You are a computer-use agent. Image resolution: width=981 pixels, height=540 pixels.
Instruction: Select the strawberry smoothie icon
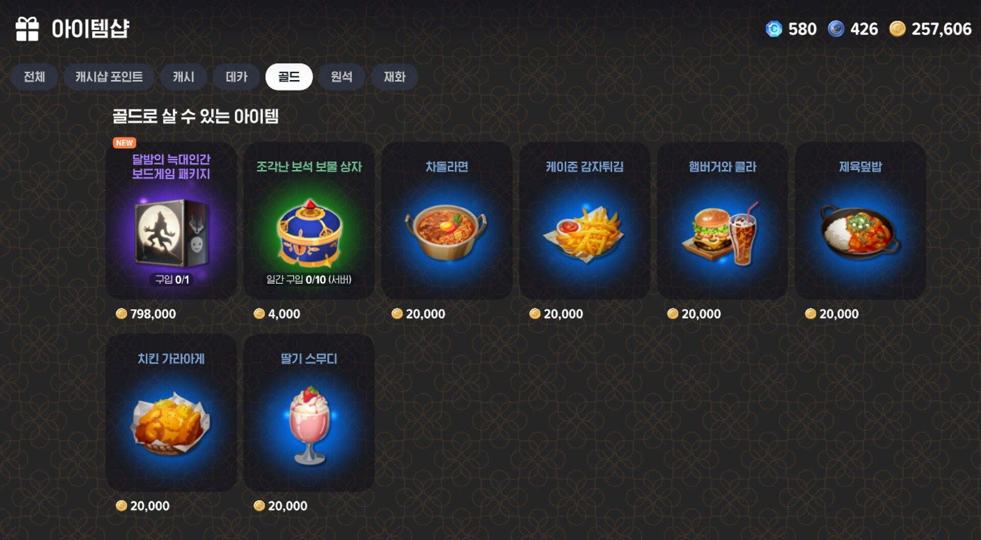pos(309,425)
